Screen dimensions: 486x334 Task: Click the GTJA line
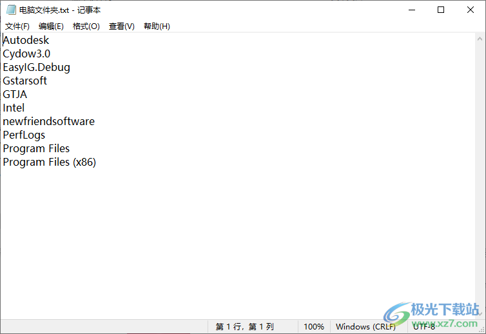coord(15,95)
